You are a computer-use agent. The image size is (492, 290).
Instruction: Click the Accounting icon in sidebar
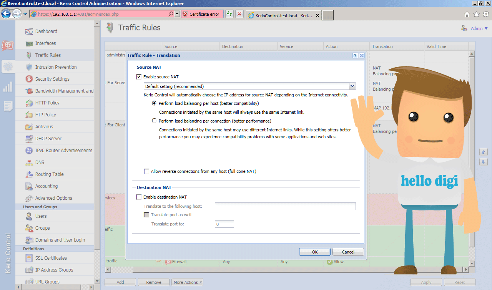(x=29, y=186)
